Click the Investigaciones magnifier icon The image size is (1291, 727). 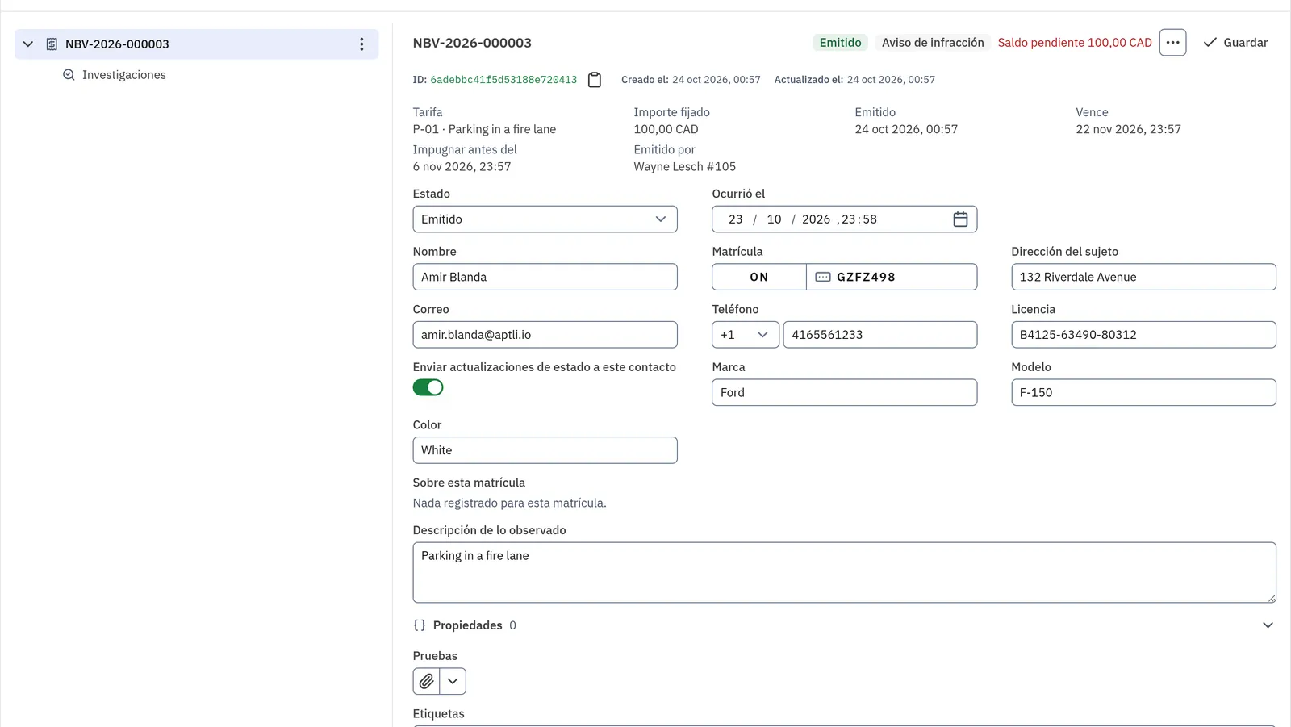click(69, 75)
